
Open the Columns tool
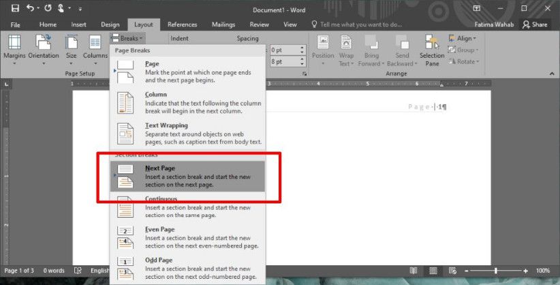tap(95, 48)
